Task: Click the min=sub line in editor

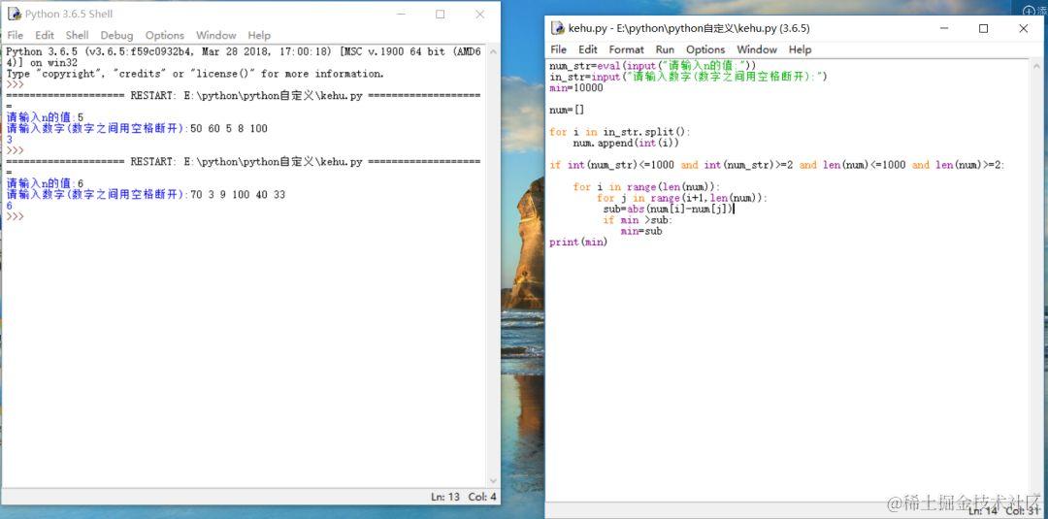Action: coord(641,231)
